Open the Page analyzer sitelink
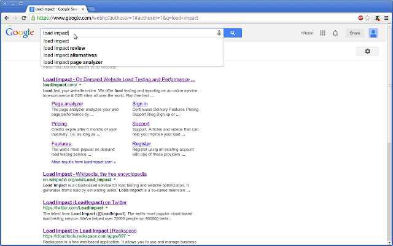 click(68, 104)
